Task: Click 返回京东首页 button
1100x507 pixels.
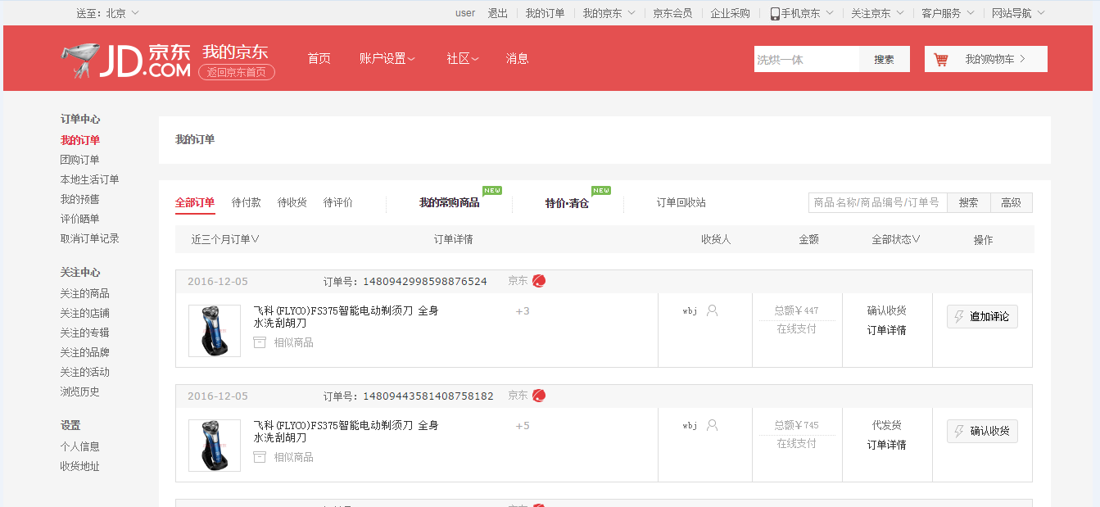Action: point(237,72)
